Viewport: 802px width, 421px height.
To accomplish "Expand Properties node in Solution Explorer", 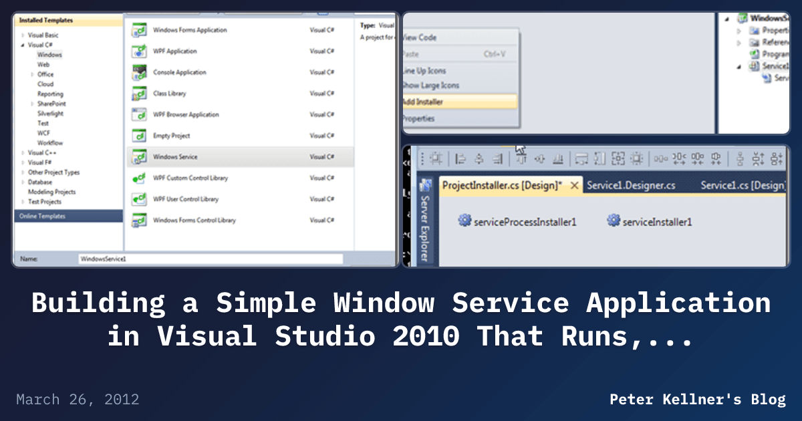I will (x=739, y=31).
